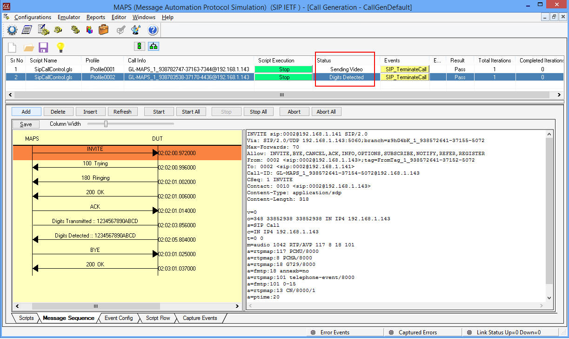569x339 pixels.
Task: Click the paint palette toolbar icon
Action: pyautogui.click(x=136, y=30)
